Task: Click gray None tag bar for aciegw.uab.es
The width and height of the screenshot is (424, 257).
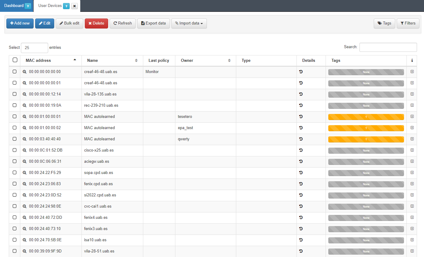Action: [366, 162]
